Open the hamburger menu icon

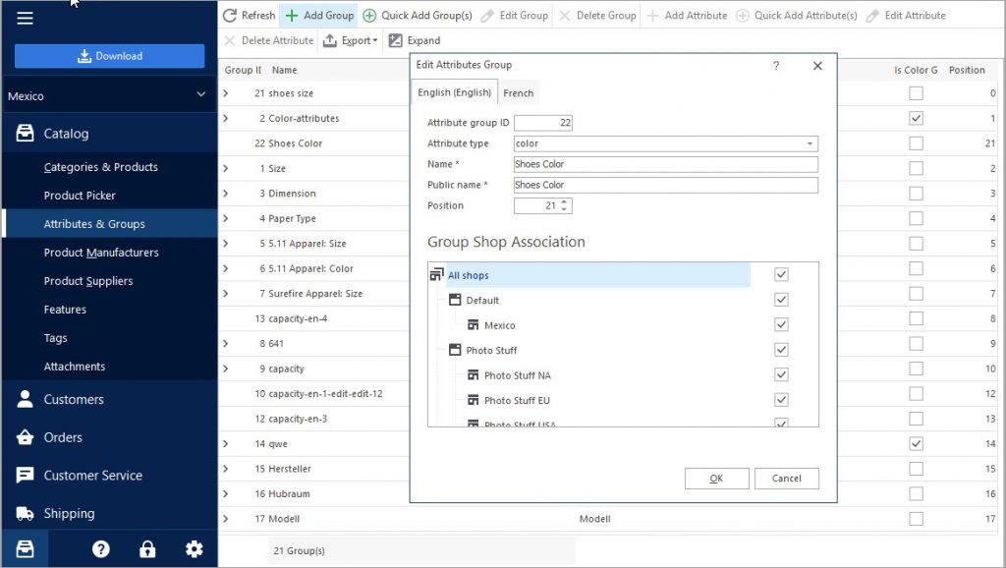click(26, 18)
